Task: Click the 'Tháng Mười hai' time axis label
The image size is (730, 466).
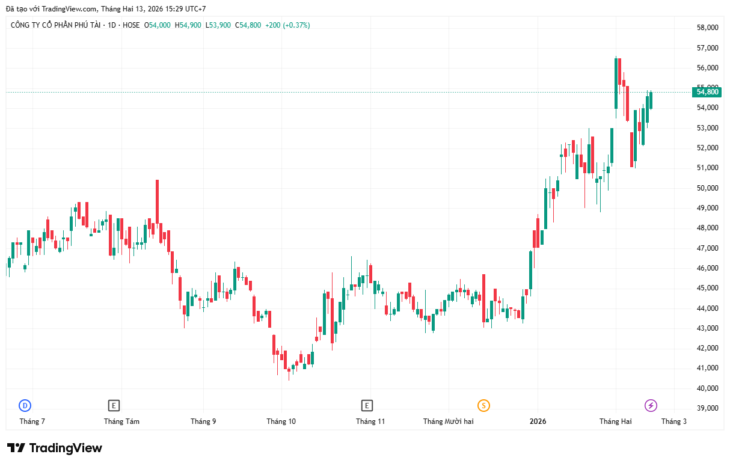Action: (448, 422)
